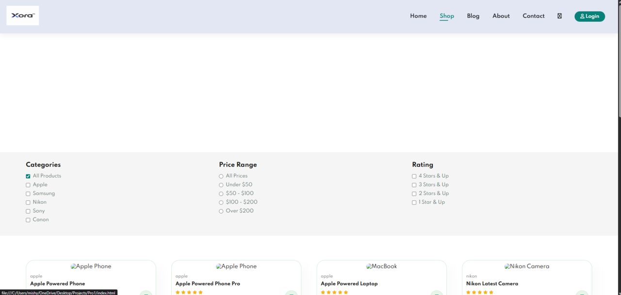The image size is (621, 295).
Task: Select the $50 - $100 price range
Action: point(221,194)
